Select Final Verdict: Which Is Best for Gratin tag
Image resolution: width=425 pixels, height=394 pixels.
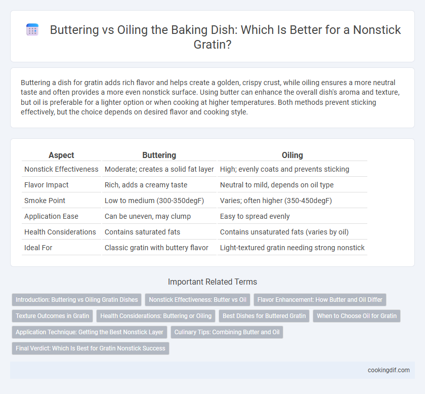pyautogui.click(x=91, y=348)
